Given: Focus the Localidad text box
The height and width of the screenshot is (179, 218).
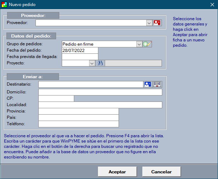Looking at the screenshot, I should [100, 105].
